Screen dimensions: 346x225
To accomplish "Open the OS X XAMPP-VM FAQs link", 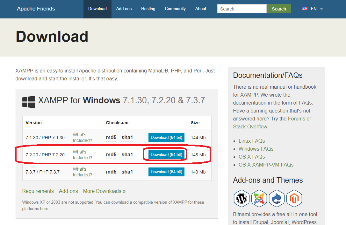I will tap(266, 165).
